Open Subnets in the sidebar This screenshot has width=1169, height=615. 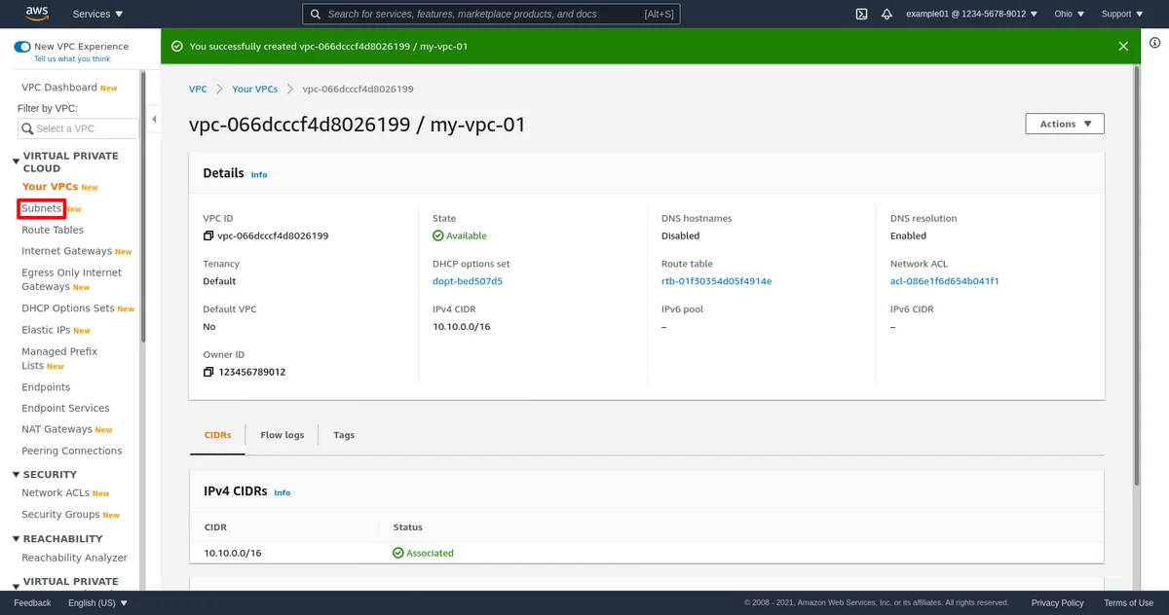pos(42,208)
